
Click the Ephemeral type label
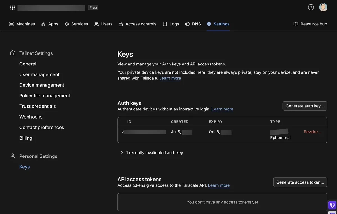280,138
